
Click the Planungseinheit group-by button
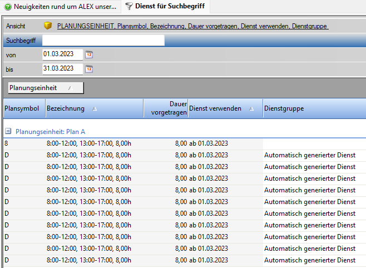pos(44,88)
